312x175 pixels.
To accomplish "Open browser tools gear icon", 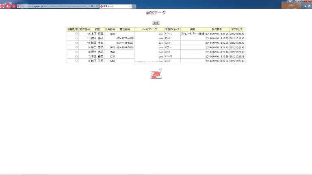I will click(310, 6).
